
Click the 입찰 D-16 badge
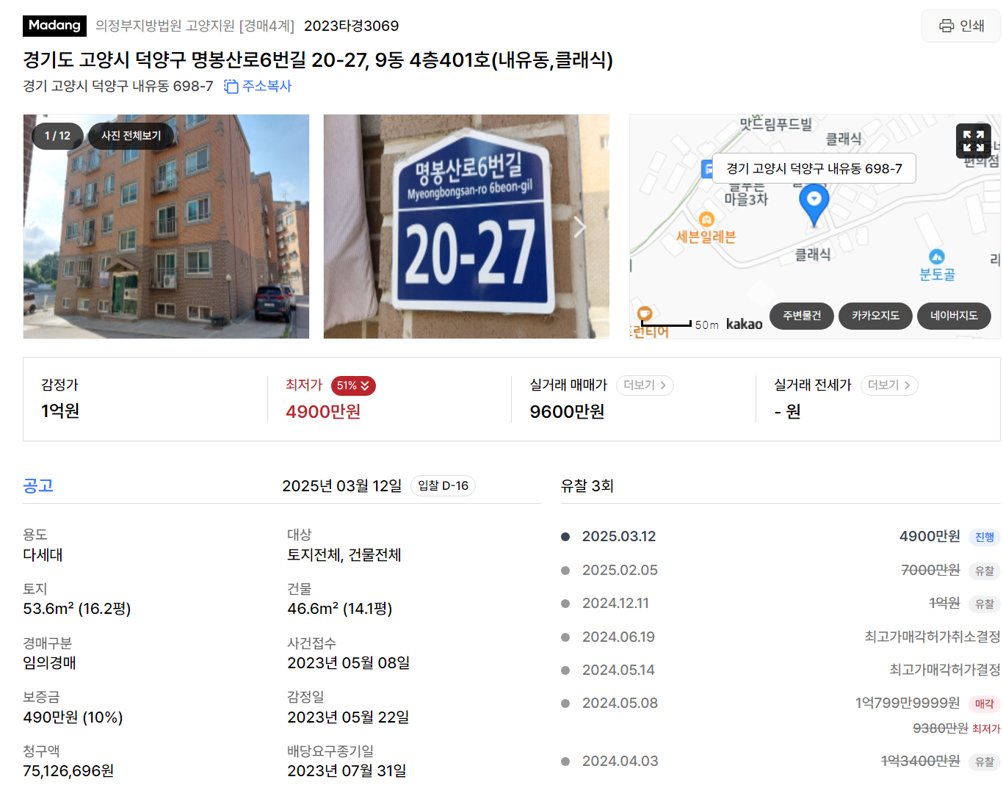click(443, 486)
